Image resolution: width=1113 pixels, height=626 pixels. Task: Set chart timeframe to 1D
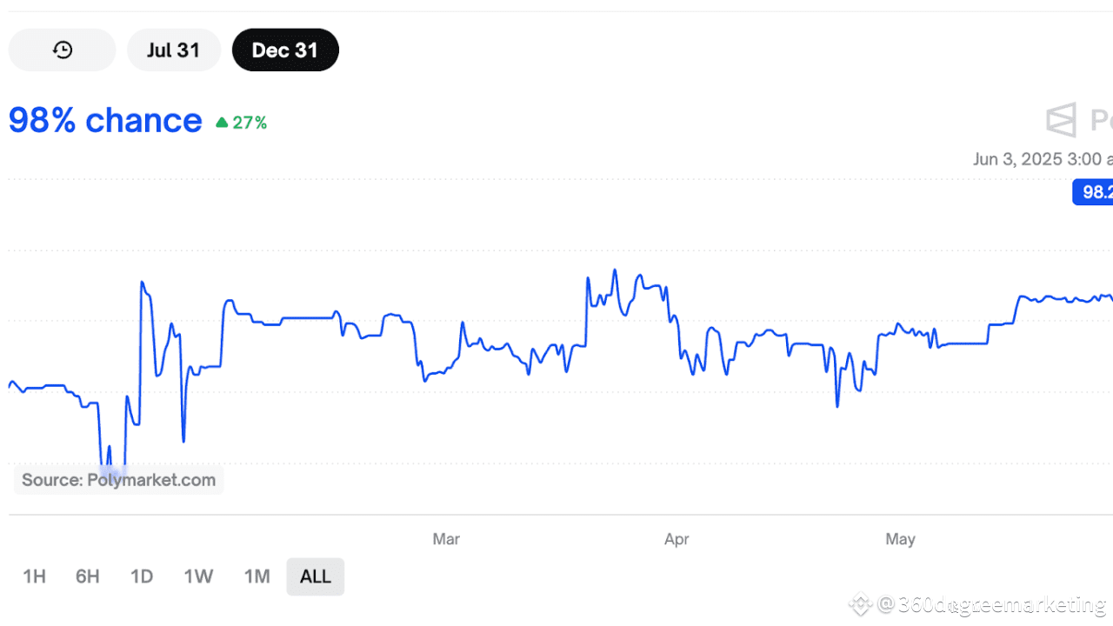pyautogui.click(x=142, y=576)
